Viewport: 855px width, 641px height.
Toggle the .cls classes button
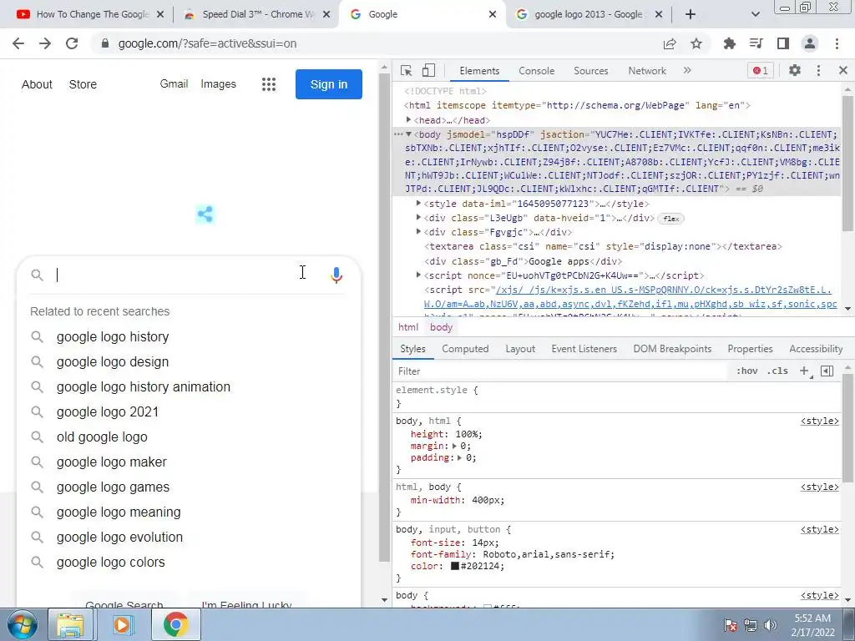777,371
